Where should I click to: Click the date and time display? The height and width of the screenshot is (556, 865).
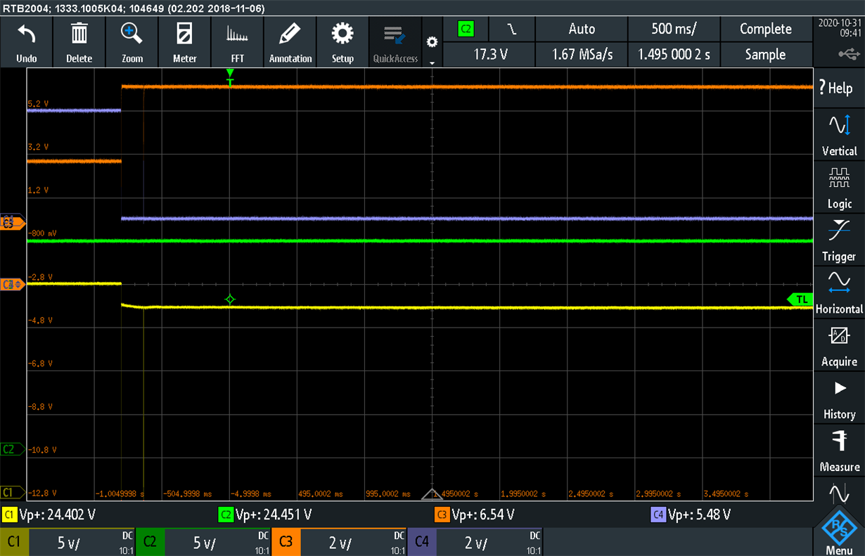[839, 27]
